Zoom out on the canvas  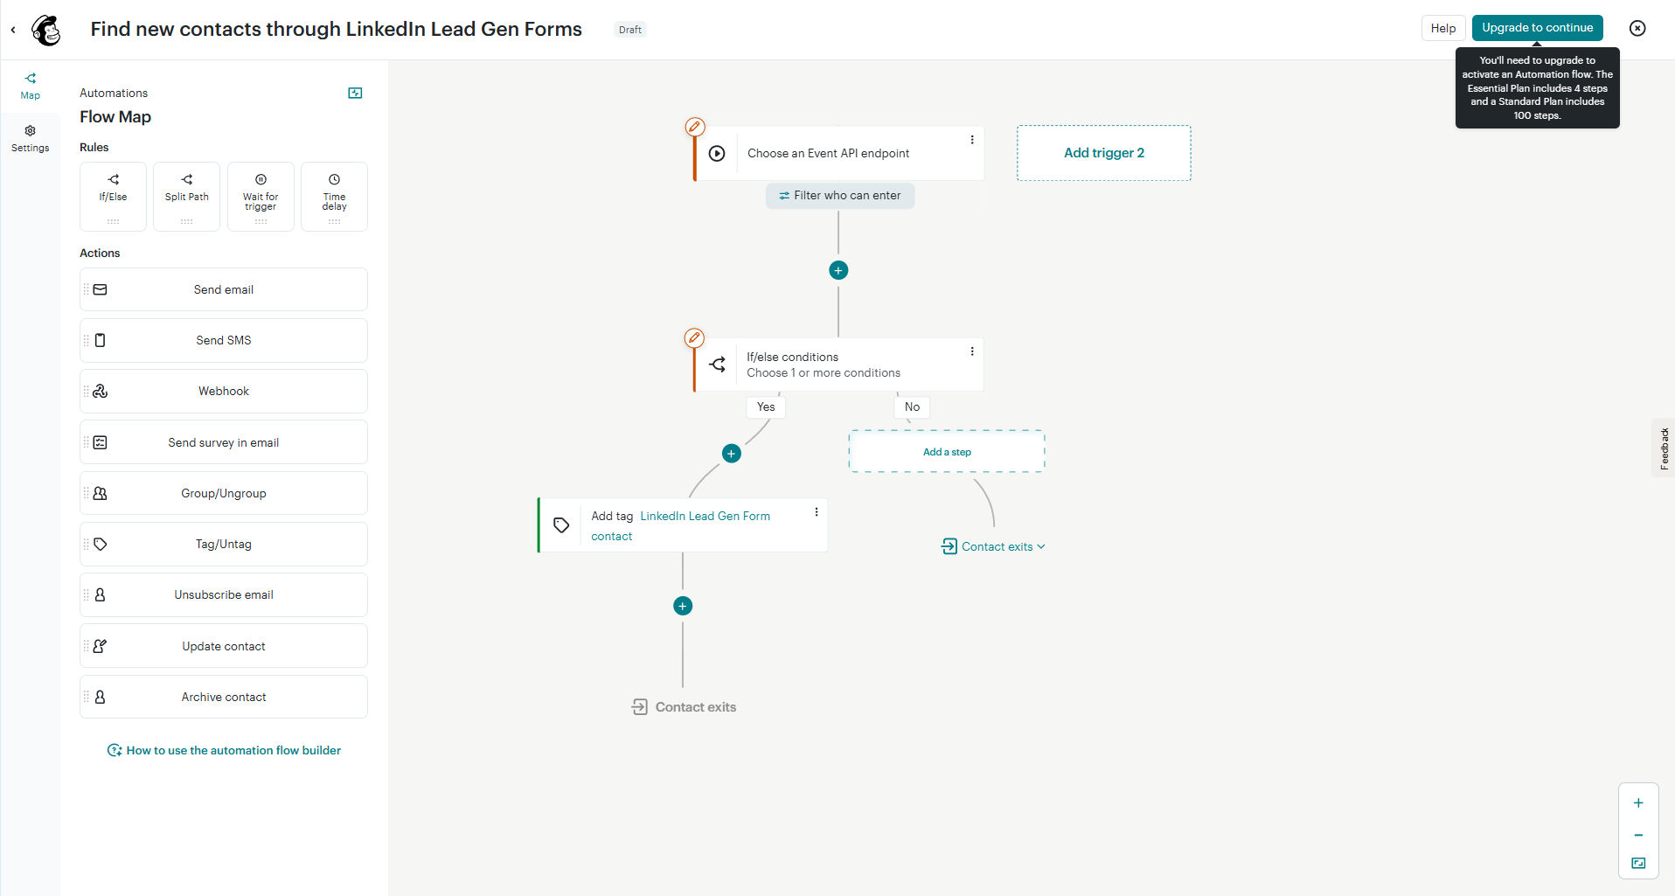point(1638,835)
